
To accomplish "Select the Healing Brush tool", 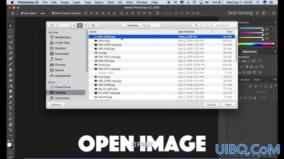I will click(x=10, y=59).
